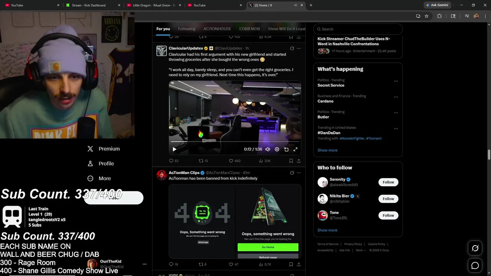Open the Steve Will Do It Loyal tab
Image resolution: width=491 pixels, height=276 pixels.
(x=287, y=29)
